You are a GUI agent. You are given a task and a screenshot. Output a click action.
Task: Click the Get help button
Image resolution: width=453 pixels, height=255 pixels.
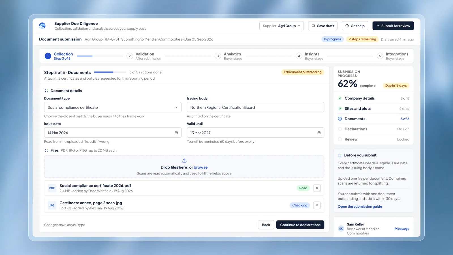click(x=355, y=26)
